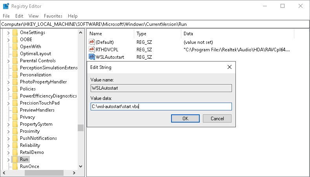Image resolution: width=310 pixels, height=177 pixels.
Task: Select the Privacy folder icon
Action: [15, 117]
